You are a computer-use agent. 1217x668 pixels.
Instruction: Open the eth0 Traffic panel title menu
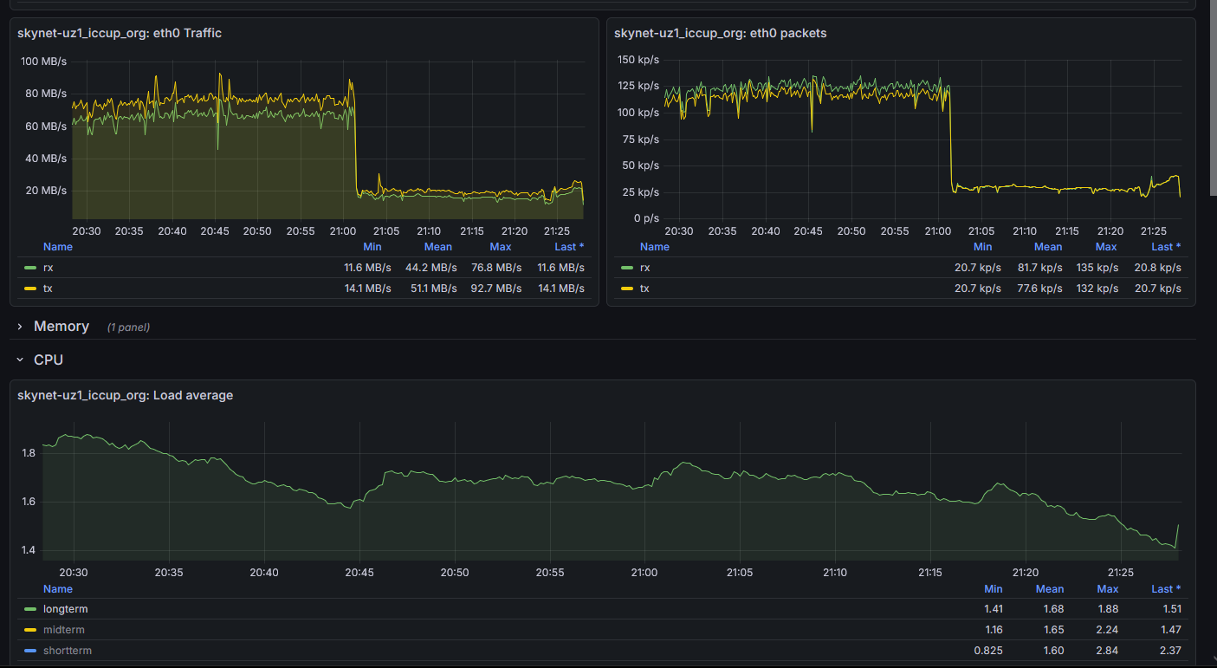pos(120,33)
